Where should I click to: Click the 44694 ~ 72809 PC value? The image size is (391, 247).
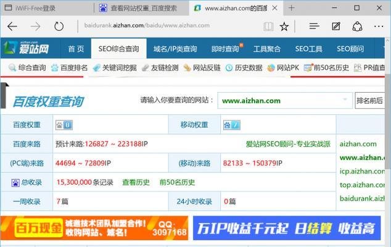tap(80, 164)
